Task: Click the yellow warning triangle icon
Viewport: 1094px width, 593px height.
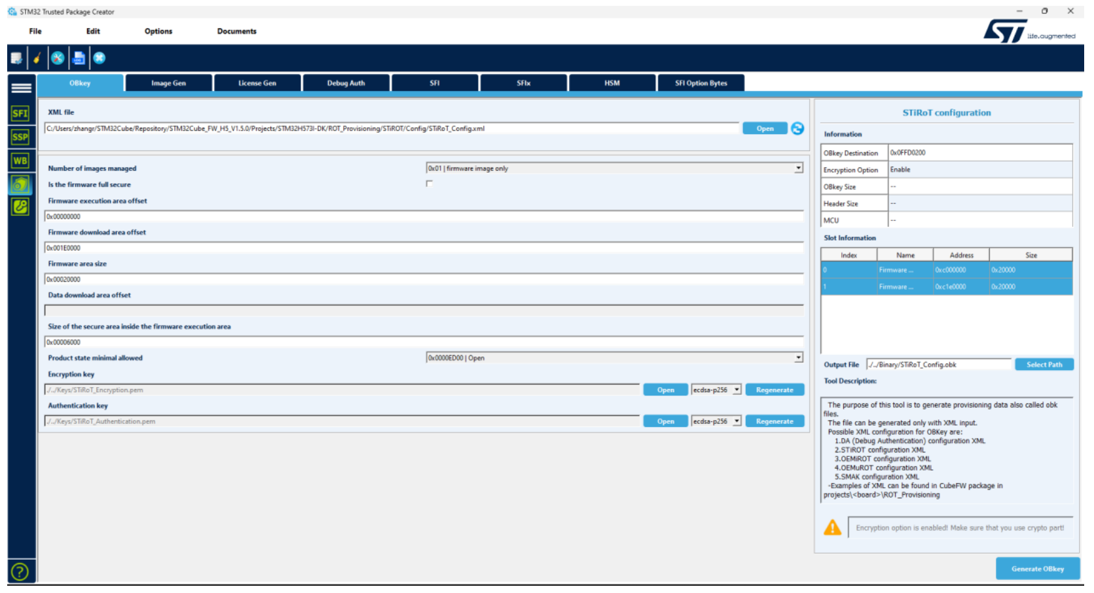Action: 832,528
